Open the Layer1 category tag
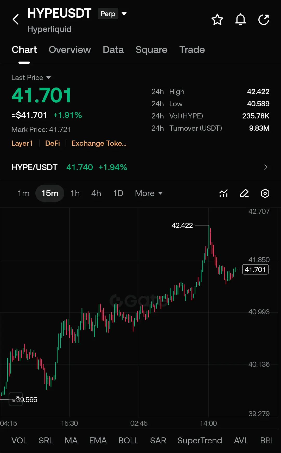This screenshot has height=453, width=281. click(x=22, y=143)
